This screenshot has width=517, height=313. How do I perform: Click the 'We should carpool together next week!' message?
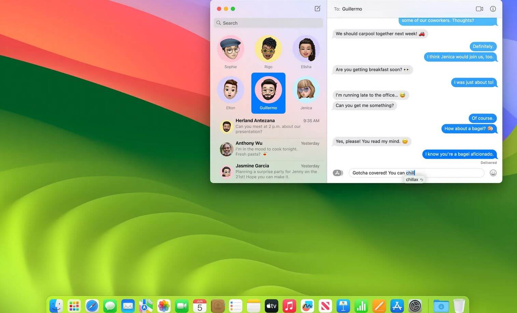380,34
